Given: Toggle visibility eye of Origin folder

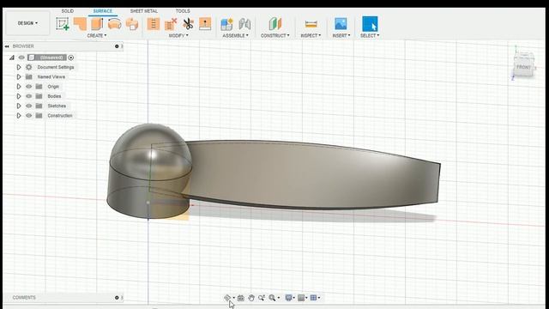Looking at the screenshot, I should pos(28,87).
